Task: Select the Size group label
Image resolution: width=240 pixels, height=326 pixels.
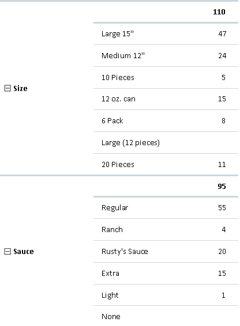Action: (x=20, y=88)
